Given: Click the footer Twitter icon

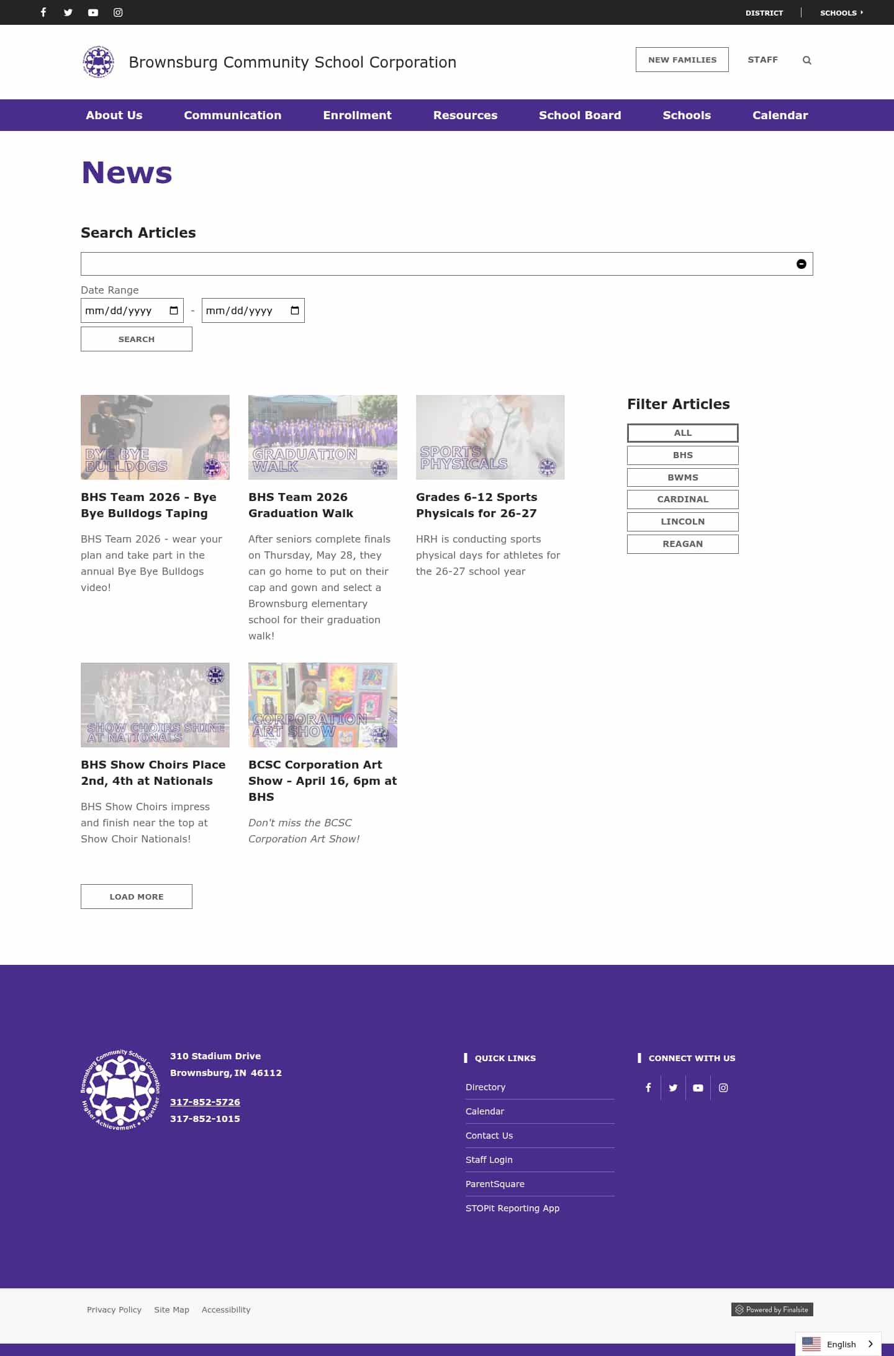Looking at the screenshot, I should (673, 1088).
